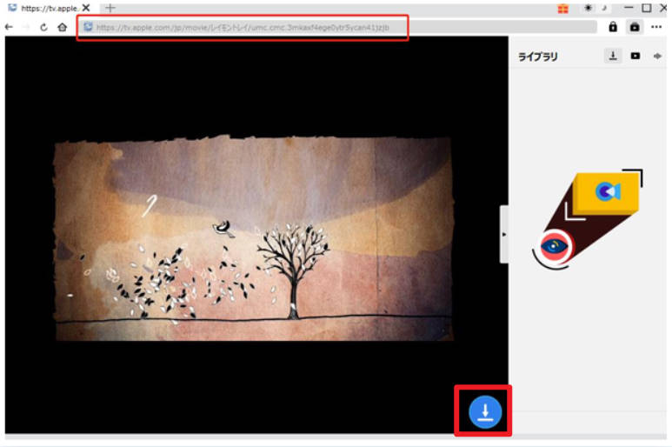Click the orange gift box icon
Screen dimensions: 672x447
point(562,8)
